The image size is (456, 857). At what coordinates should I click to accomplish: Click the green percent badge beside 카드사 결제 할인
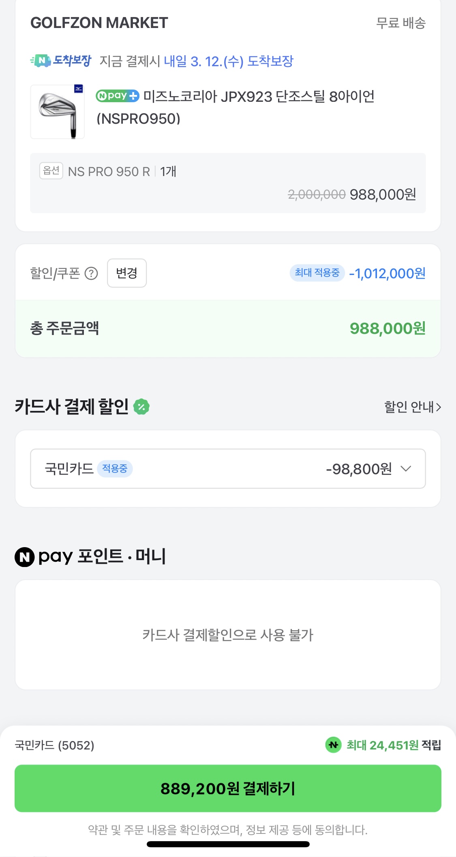coord(141,407)
